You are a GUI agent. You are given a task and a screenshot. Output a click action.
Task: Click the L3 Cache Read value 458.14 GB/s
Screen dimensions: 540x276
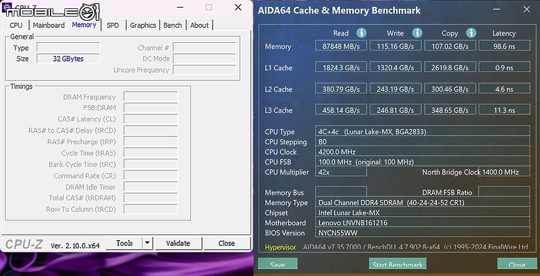click(x=341, y=110)
